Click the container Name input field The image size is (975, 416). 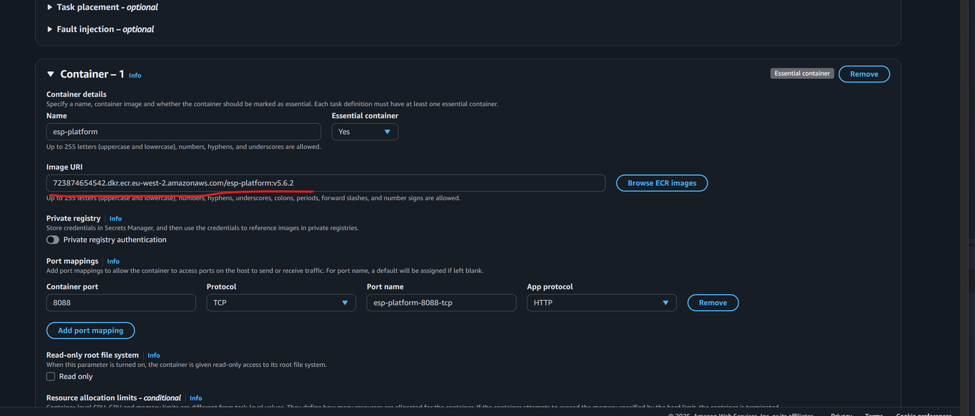(x=183, y=132)
